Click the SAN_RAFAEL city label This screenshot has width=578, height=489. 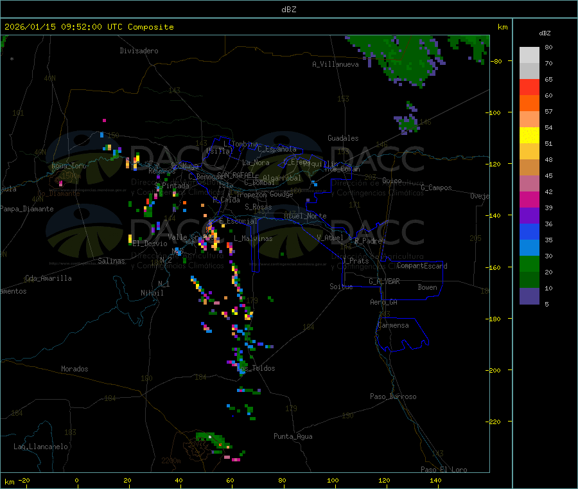[236, 175]
